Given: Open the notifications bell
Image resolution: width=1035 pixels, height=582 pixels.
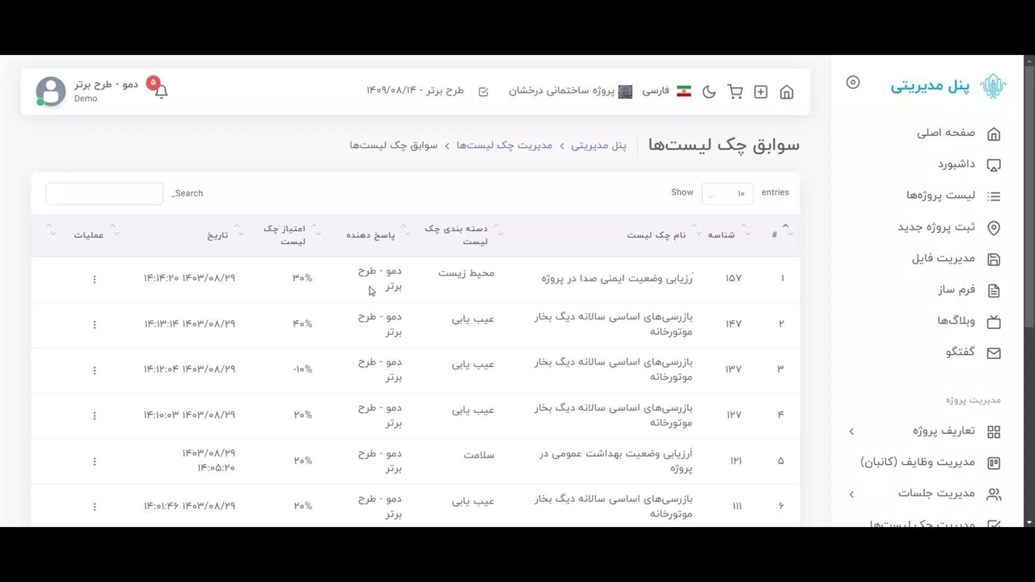Looking at the screenshot, I should pyautogui.click(x=161, y=91).
